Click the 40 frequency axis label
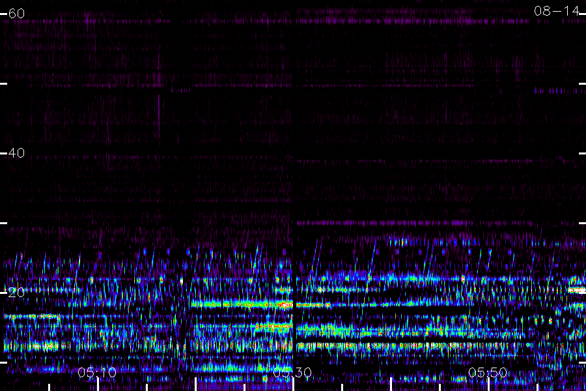Viewport: 586px width, 391px height. pyautogui.click(x=16, y=153)
